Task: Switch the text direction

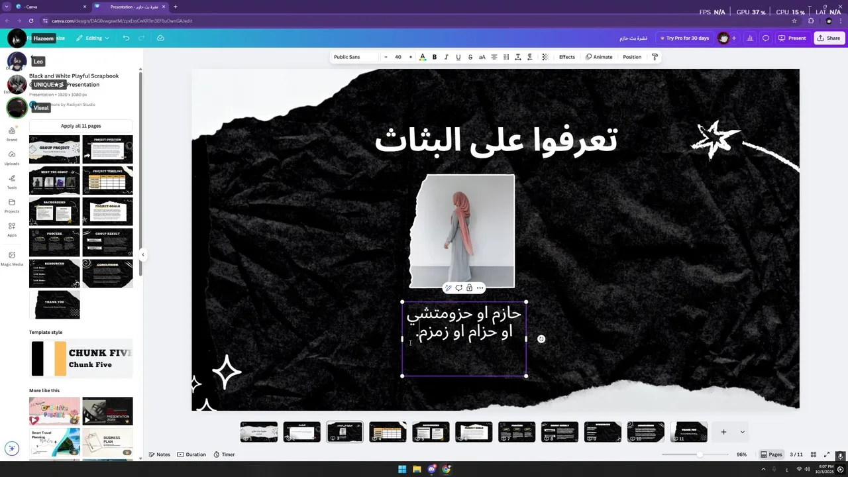Action: tap(530, 57)
